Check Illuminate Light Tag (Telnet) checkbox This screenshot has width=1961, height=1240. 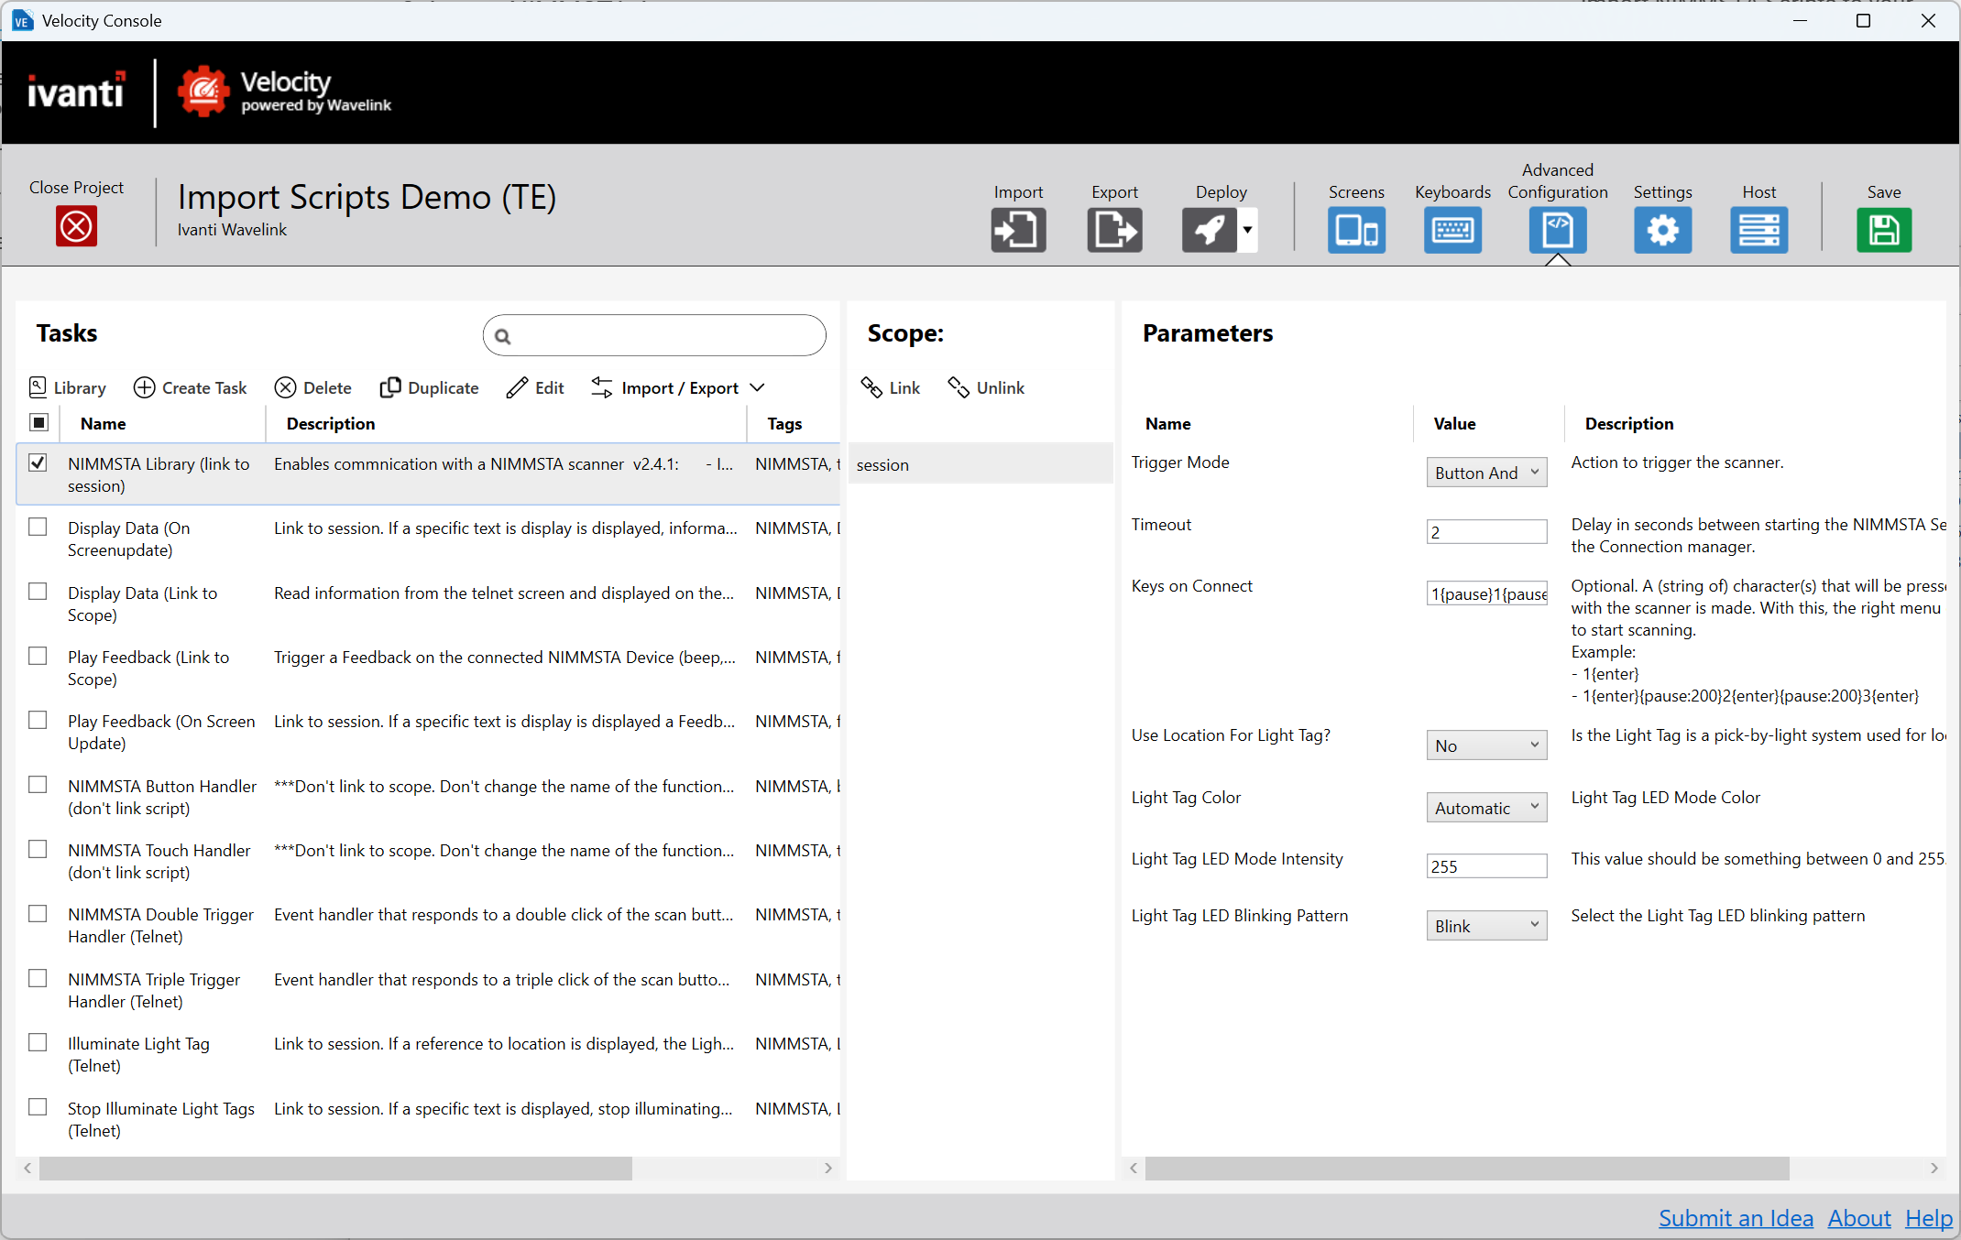tap(38, 1042)
